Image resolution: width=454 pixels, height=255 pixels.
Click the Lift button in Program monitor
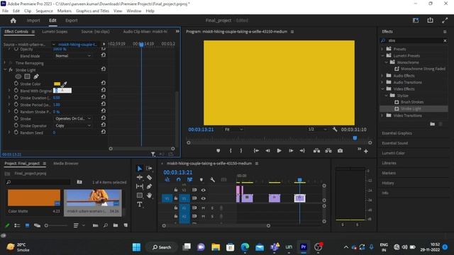point(317,151)
